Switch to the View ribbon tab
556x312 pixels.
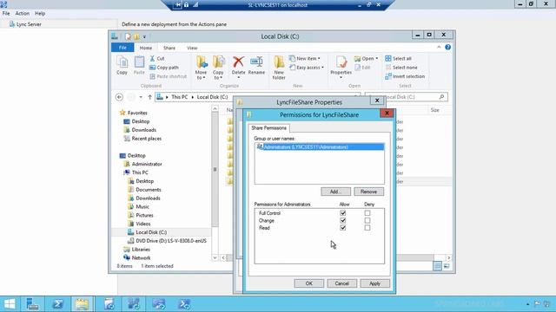tap(192, 48)
